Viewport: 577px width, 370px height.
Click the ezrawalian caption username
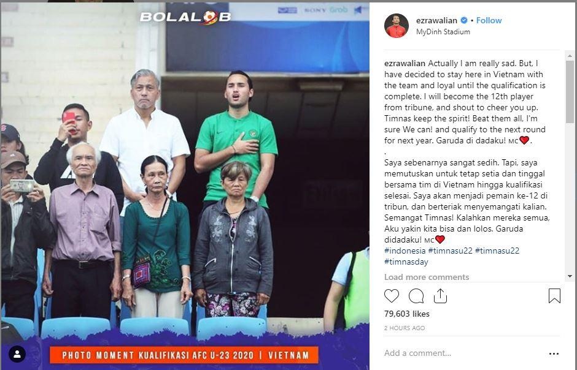pos(405,64)
